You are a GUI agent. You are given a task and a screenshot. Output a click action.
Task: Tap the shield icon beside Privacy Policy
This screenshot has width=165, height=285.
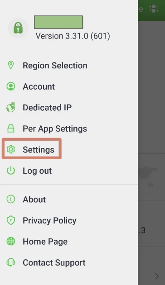pos(11,220)
